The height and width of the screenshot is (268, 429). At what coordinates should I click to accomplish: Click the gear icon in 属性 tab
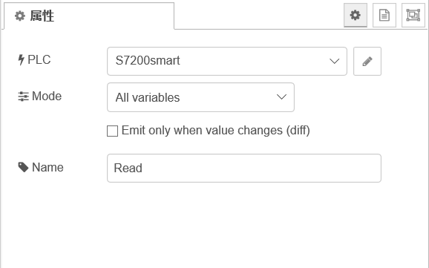click(x=20, y=16)
